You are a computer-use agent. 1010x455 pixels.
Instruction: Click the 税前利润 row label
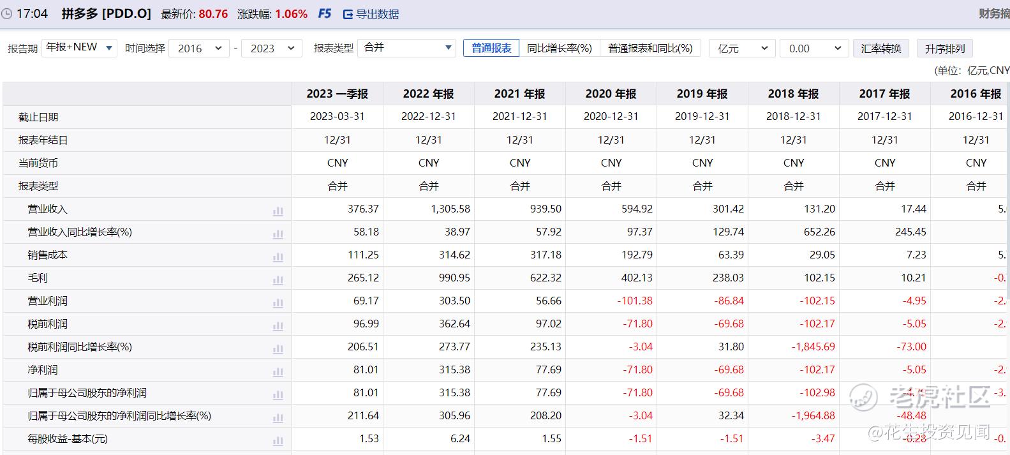point(47,324)
